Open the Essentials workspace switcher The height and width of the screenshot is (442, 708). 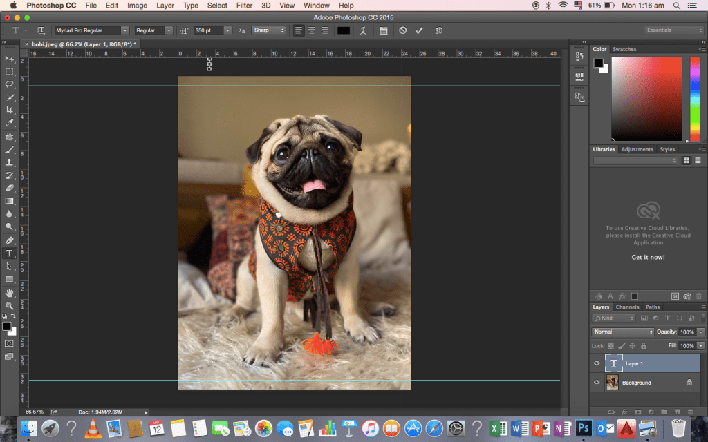pyautogui.click(x=673, y=30)
